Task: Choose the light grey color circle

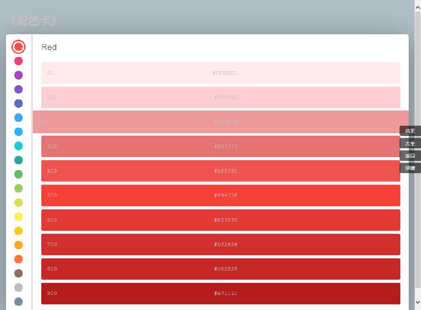Action: coord(19,288)
